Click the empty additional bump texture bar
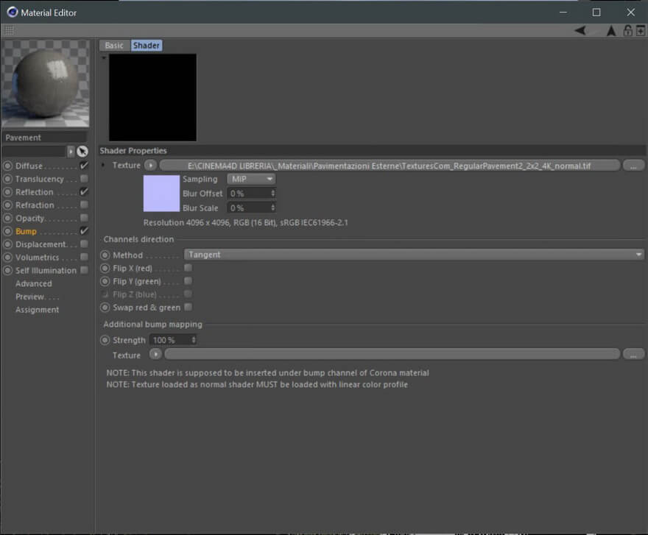The height and width of the screenshot is (535, 648). [392, 354]
